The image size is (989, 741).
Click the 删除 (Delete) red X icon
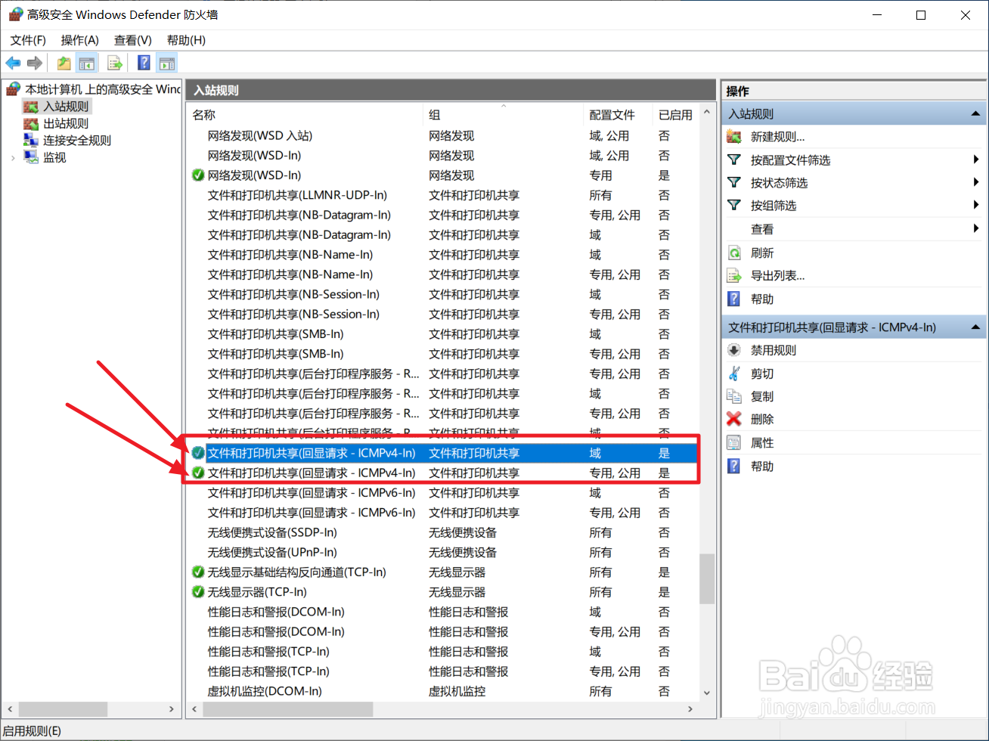pos(734,419)
